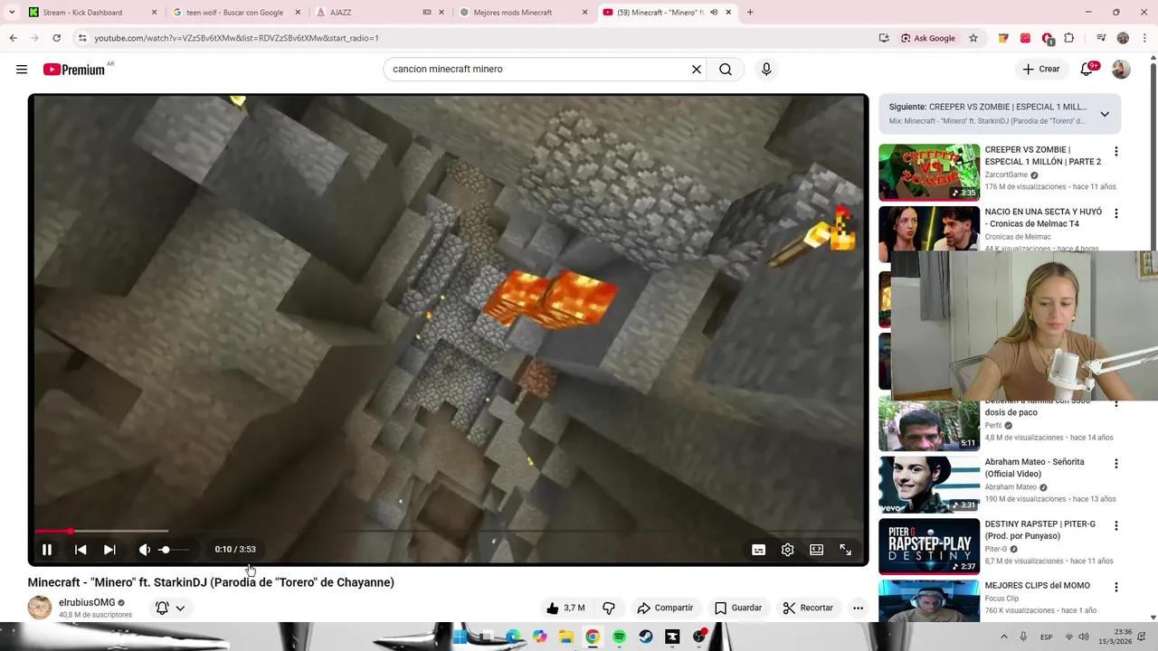Screen dimensions: 1158x651
Task: Bookmark this page with the star
Action: 973,38
